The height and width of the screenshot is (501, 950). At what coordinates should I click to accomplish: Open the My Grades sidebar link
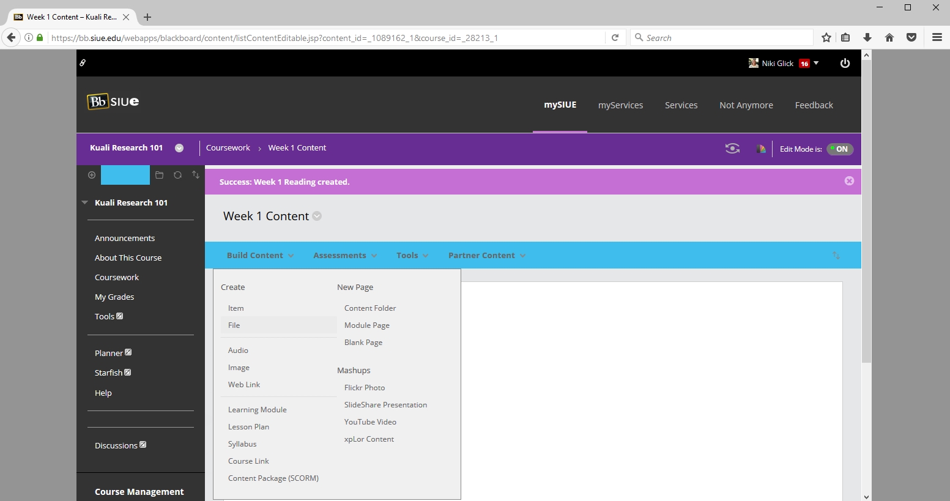[114, 297]
